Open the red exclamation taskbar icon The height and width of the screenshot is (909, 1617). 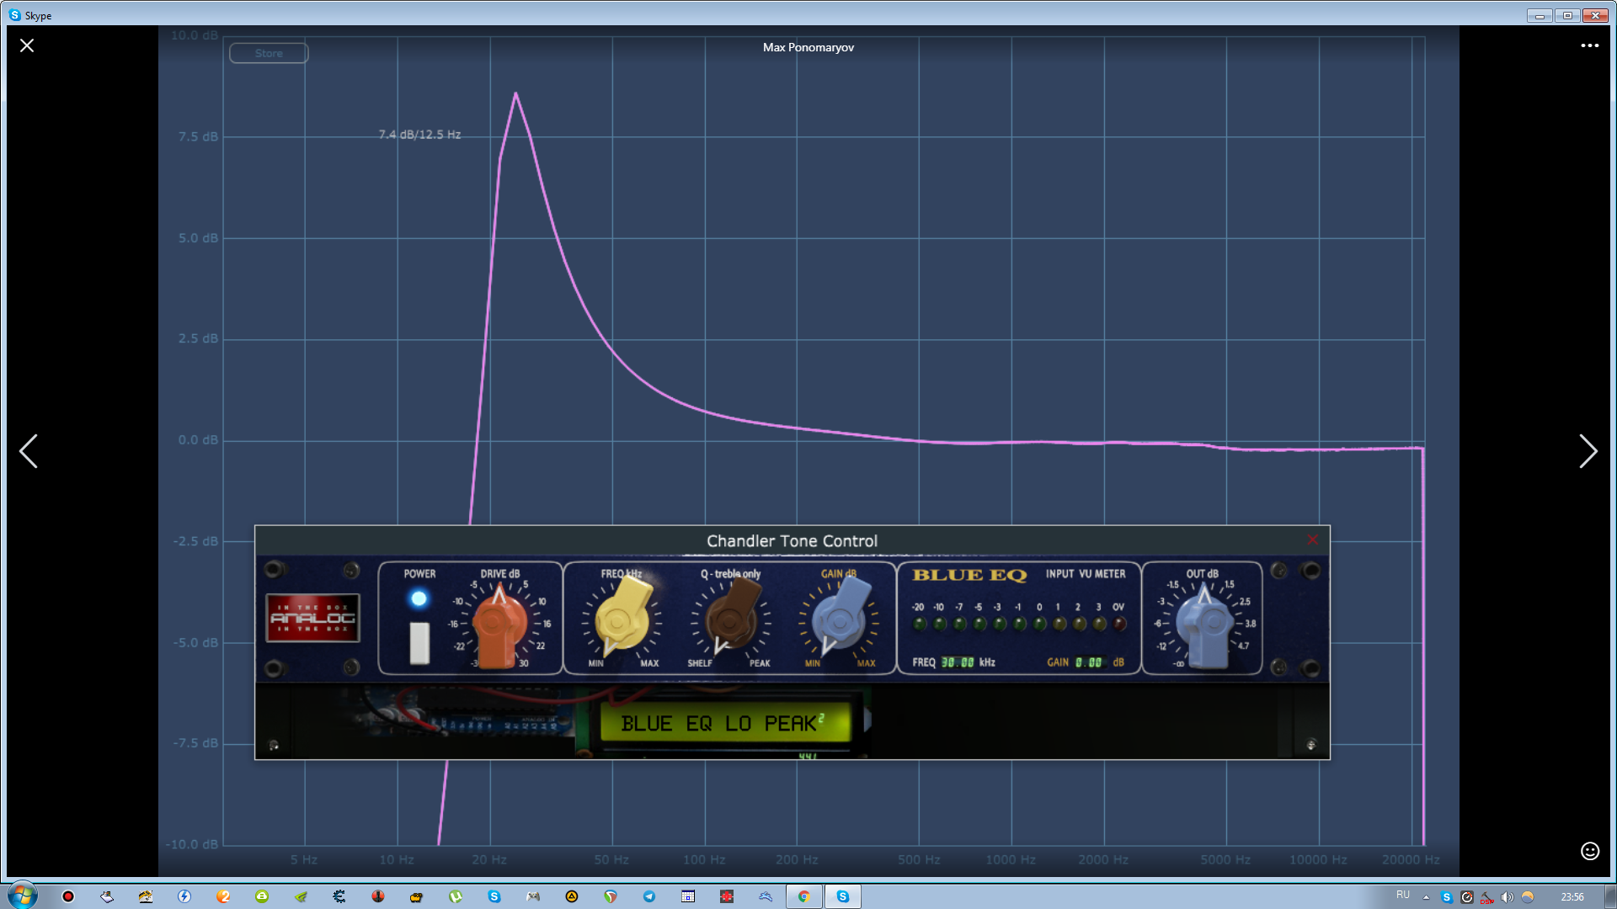pyautogui.click(x=378, y=896)
